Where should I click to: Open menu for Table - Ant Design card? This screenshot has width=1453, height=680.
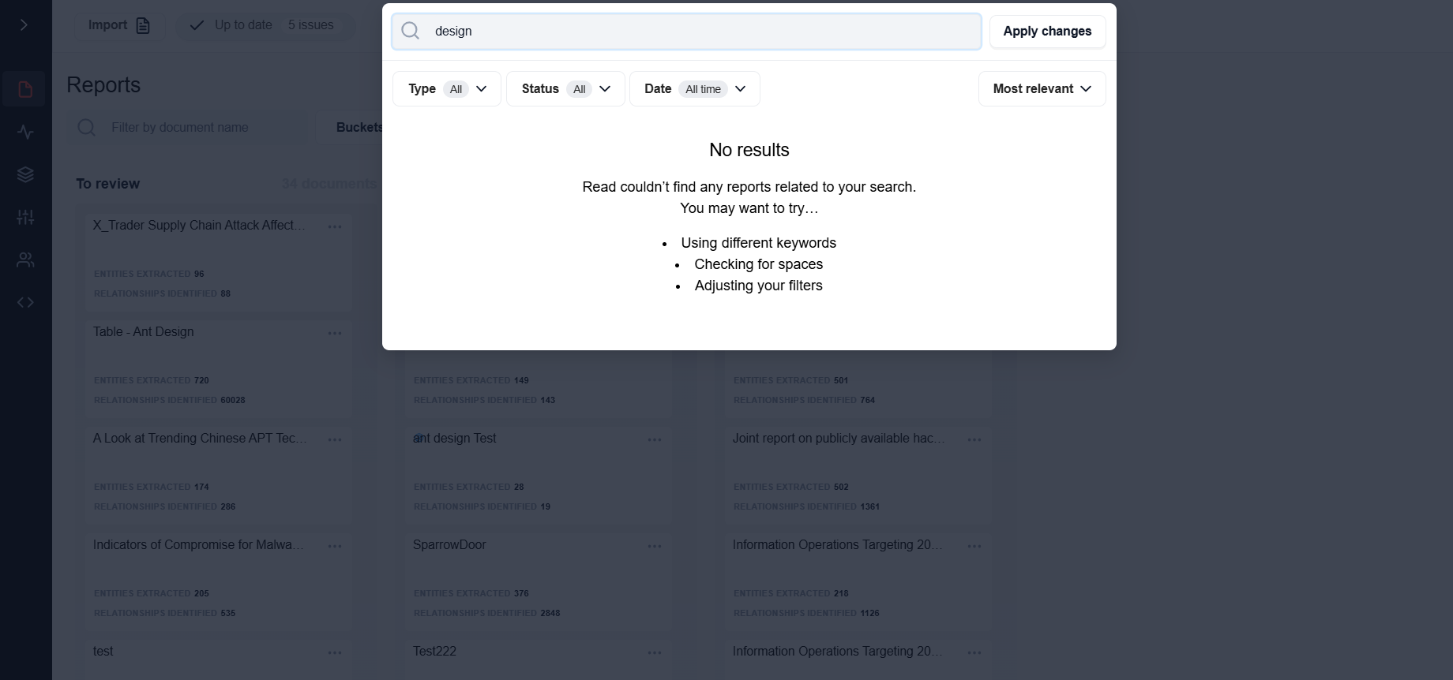335,333
